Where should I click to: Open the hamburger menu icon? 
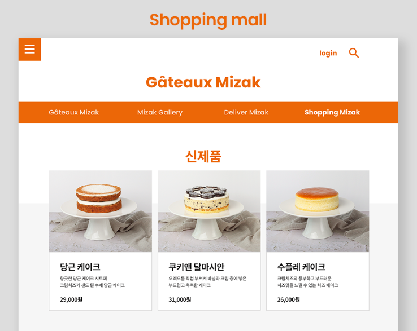(x=30, y=50)
